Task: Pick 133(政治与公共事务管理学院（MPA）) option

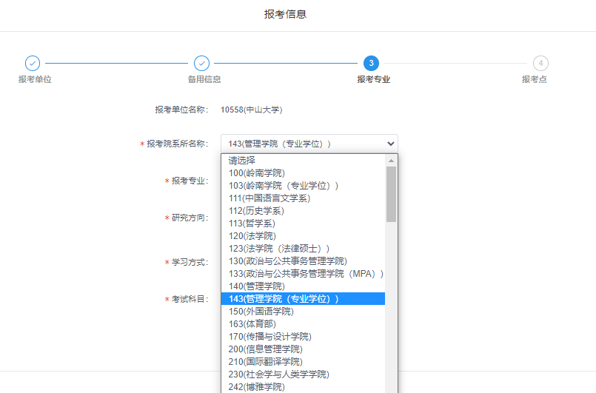Action: tap(306, 273)
